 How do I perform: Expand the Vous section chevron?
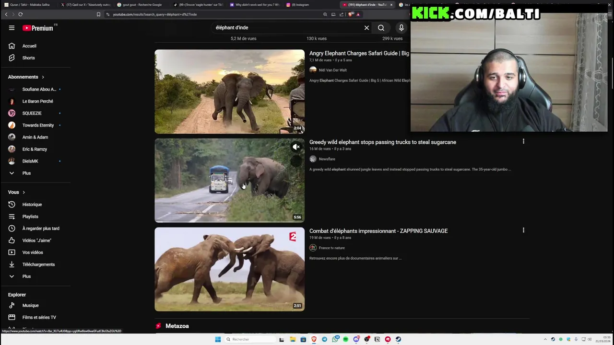click(24, 192)
